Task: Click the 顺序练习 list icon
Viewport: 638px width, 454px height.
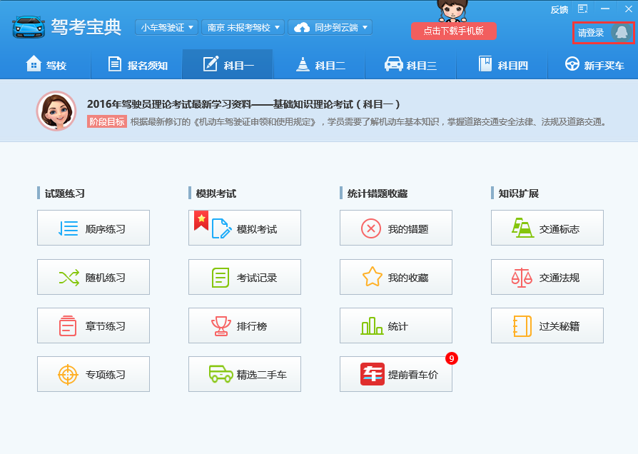Action: [x=68, y=228]
